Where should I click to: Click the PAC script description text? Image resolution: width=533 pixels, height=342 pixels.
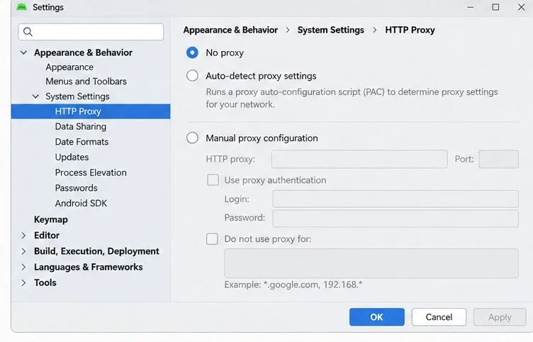pos(352,98)
